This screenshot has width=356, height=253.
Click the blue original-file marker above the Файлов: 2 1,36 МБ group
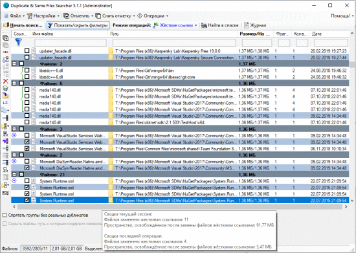14,135
